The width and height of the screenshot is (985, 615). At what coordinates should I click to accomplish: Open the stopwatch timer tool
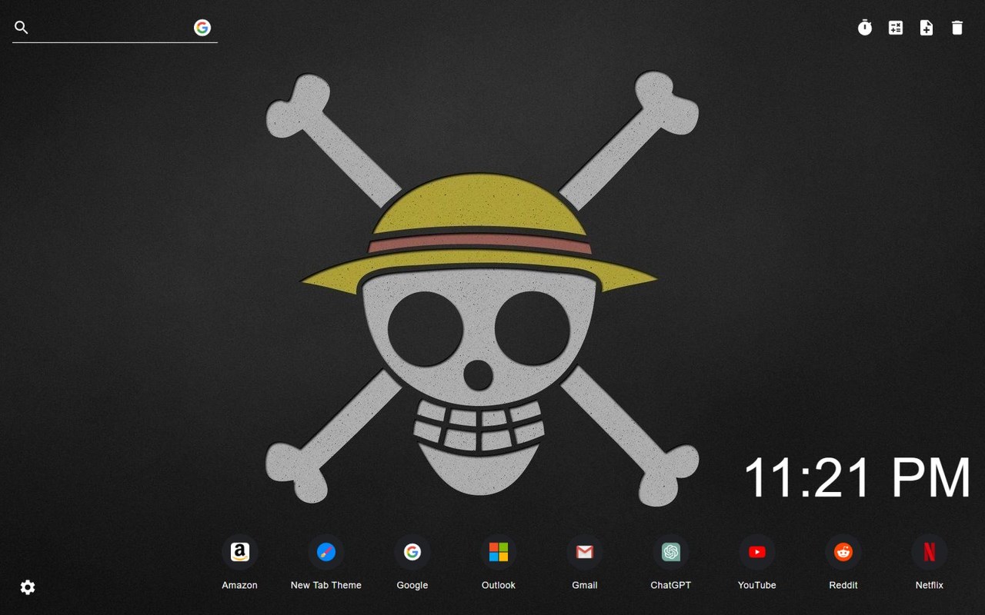[x=865, y=28]
